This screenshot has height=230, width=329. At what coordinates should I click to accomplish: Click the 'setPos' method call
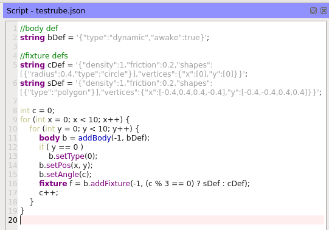[x=58, y=166]
